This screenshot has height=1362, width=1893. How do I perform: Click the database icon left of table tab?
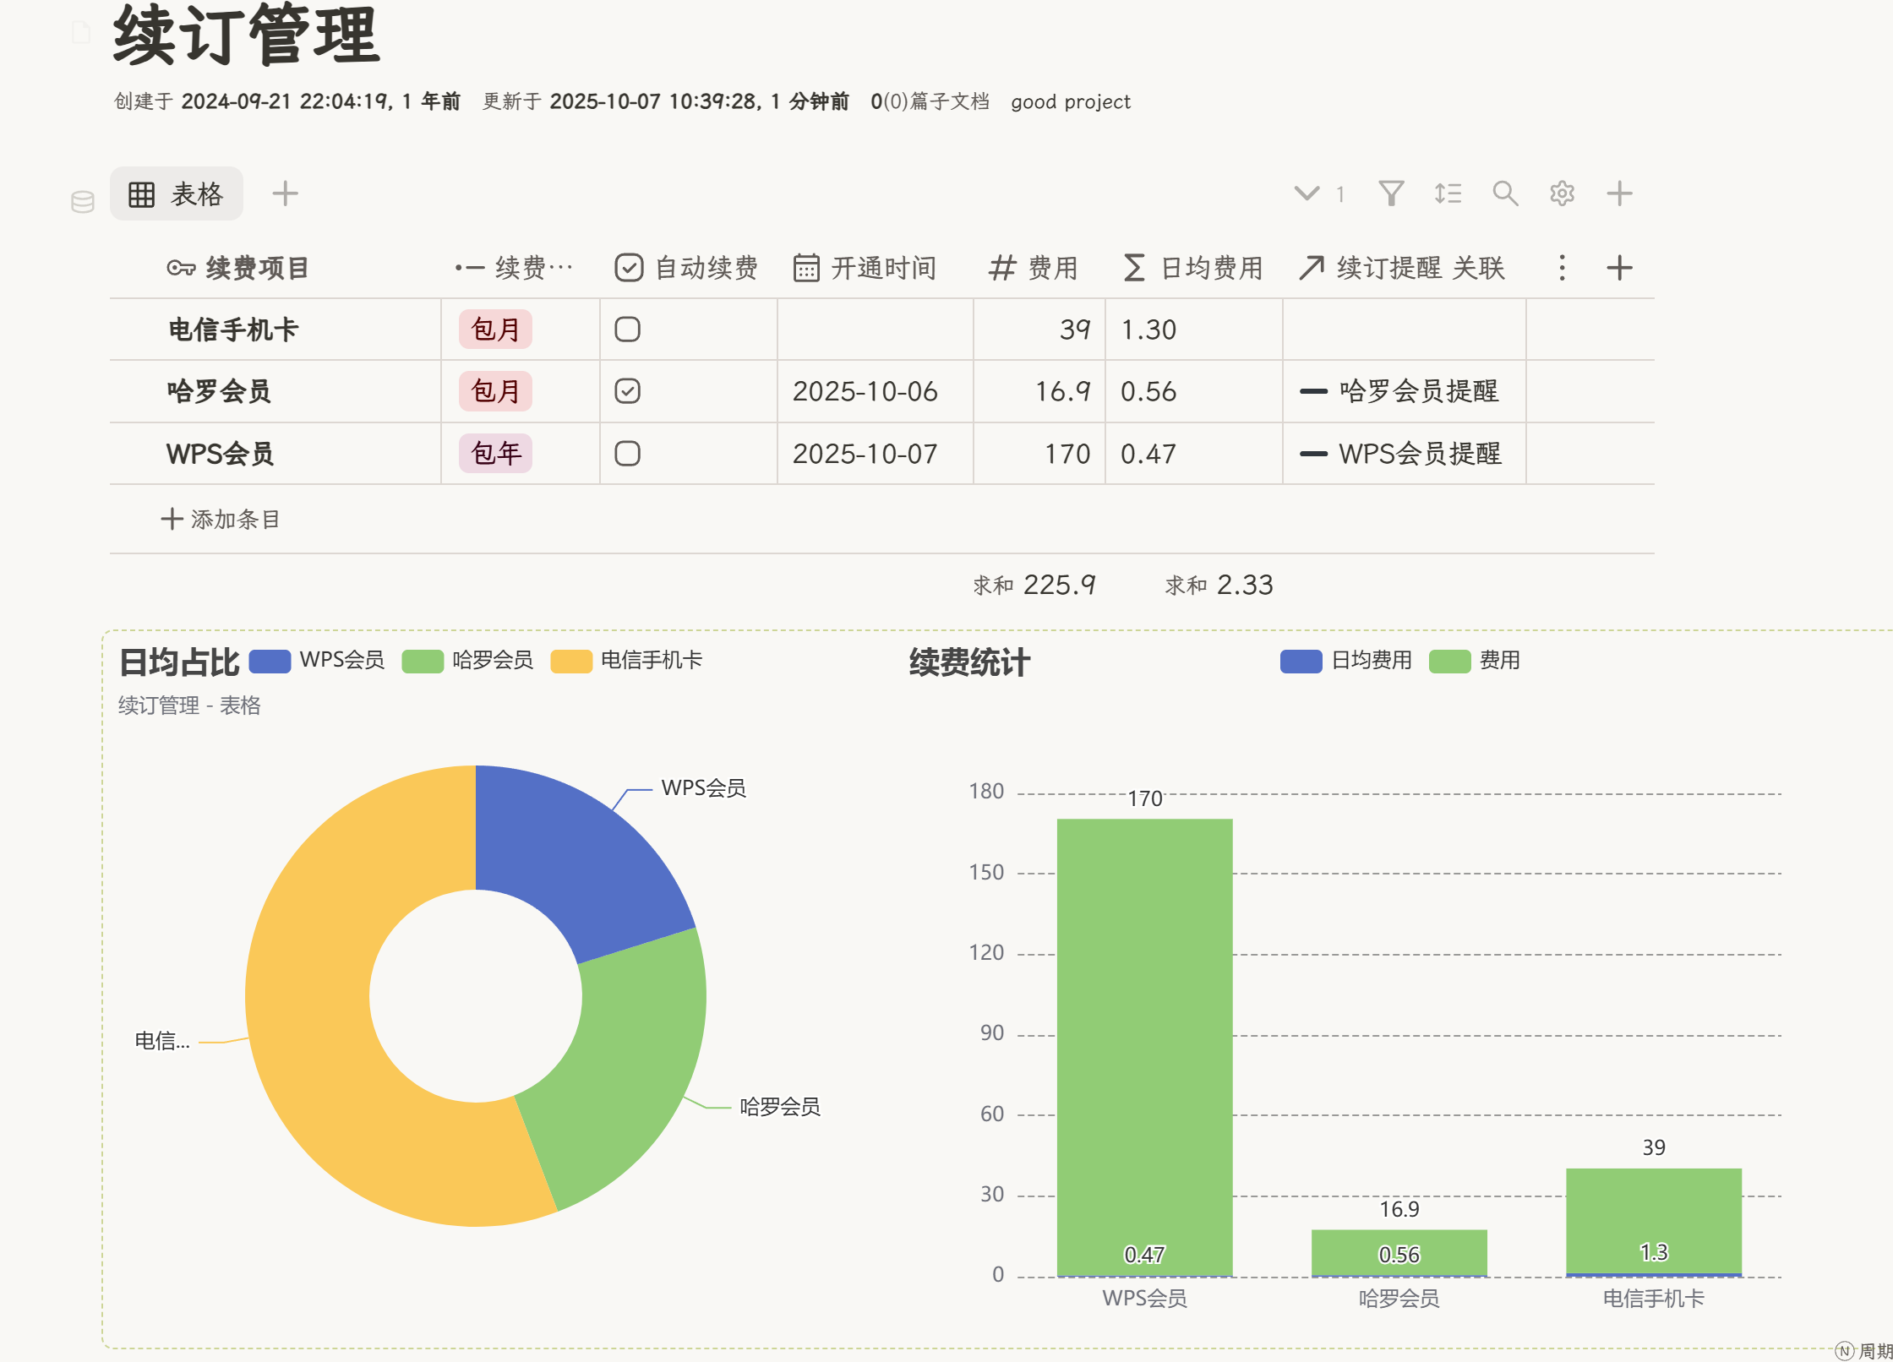[82, 202]
